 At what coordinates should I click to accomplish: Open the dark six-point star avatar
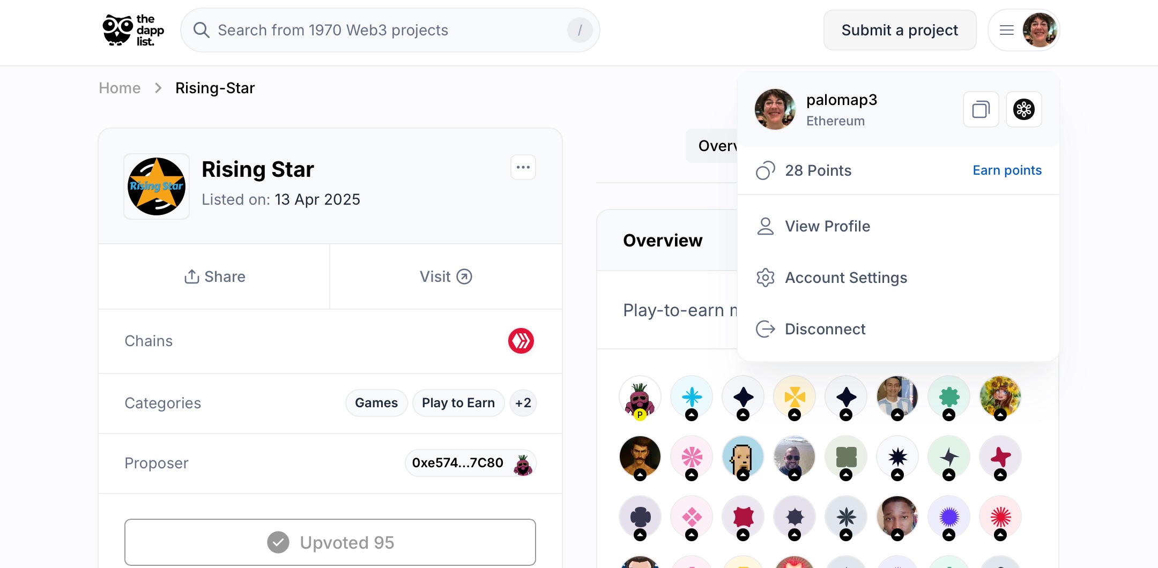coord(795,517)
